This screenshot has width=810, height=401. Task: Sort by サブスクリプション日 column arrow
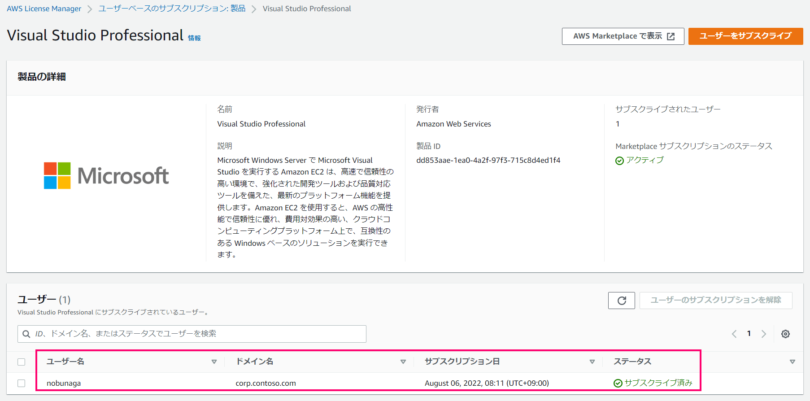click(x=592, y=362)
